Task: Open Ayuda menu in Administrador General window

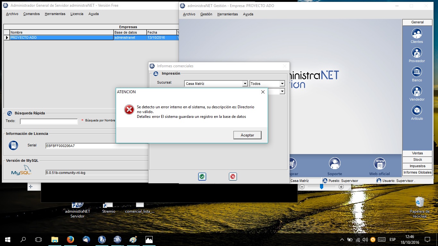Action: point(94,14)
